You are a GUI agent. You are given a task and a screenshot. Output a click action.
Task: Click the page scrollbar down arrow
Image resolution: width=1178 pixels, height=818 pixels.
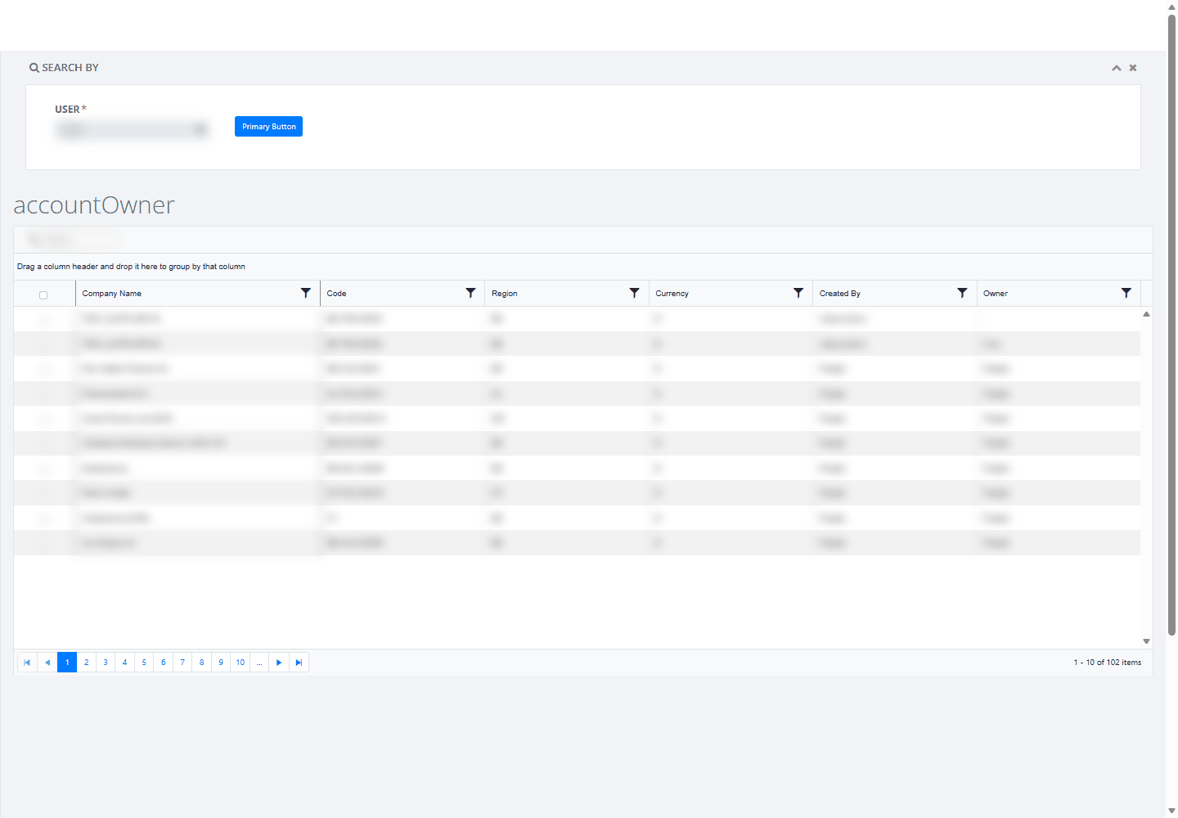[x=1171, y=811]
